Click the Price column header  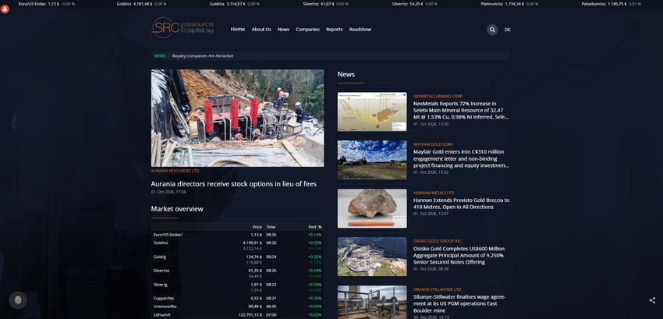[257, 227]
